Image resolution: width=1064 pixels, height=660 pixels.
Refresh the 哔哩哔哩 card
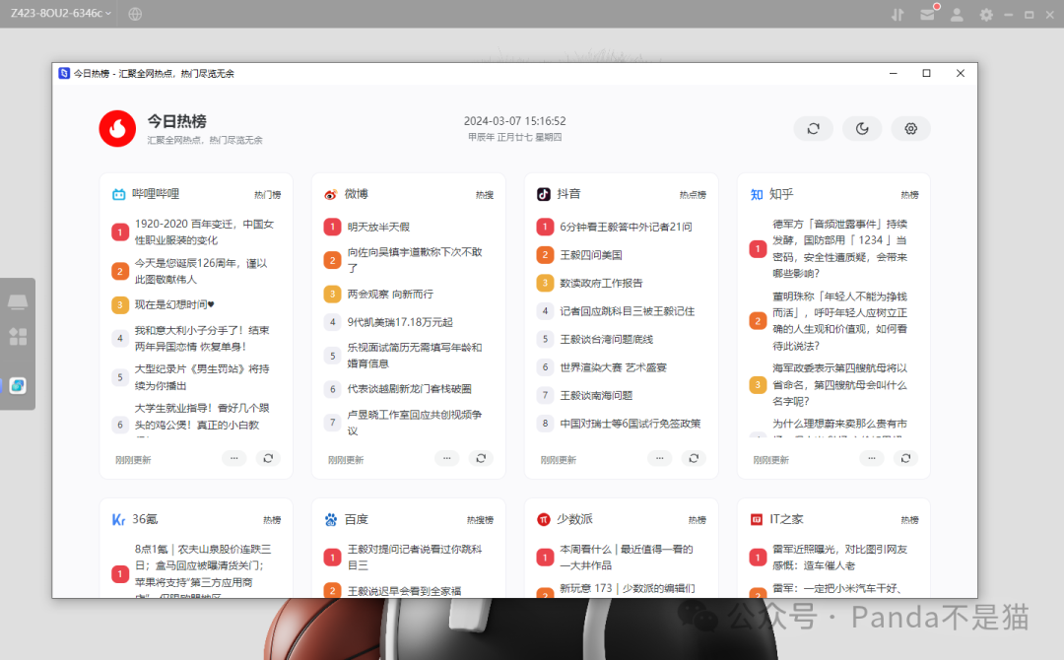point(268,458)
